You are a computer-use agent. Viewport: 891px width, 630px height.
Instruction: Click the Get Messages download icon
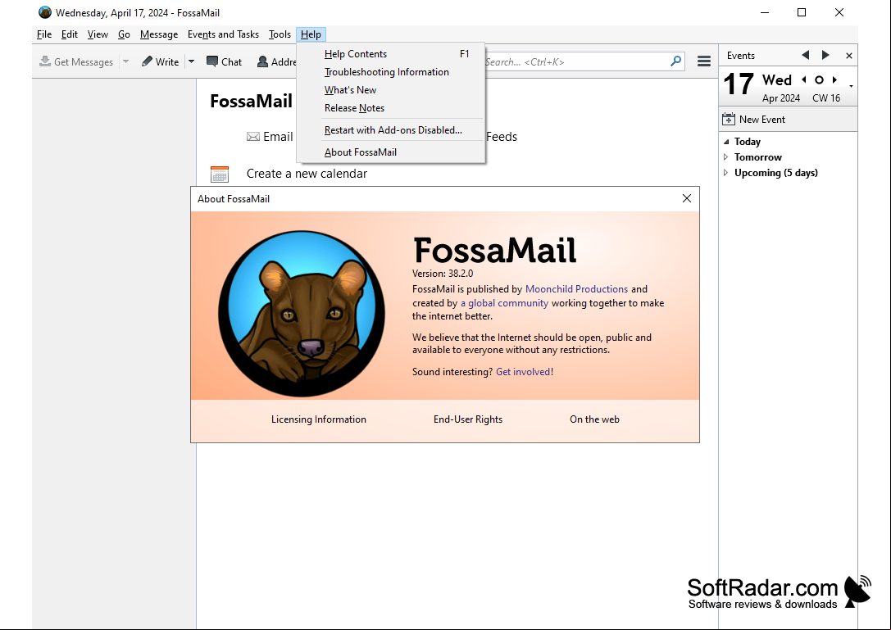click(x=45, y=61)
